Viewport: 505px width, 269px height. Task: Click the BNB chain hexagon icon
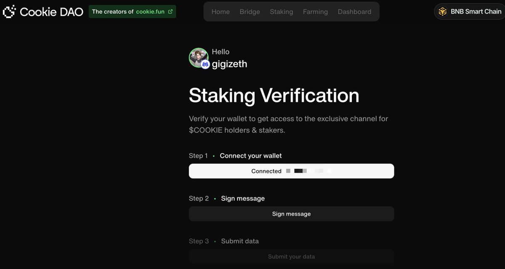[442, 12]
